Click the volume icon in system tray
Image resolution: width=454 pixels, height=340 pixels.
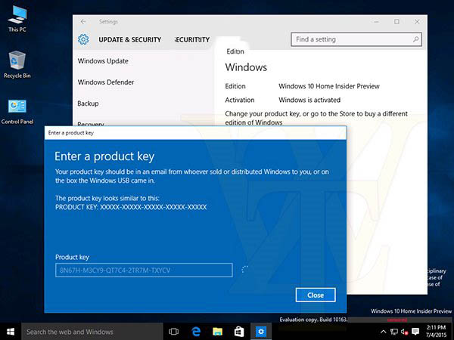(403, 332)
